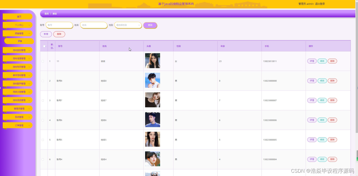Screen dimensions: 358x176
Task: Expand the 宠物类别管理 sidebar menu
Action: tap(18, 50)
